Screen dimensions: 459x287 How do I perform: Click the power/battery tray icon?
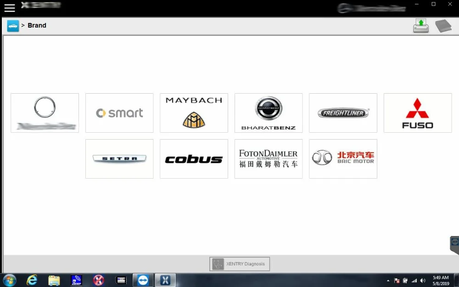[x=405, y=281]
